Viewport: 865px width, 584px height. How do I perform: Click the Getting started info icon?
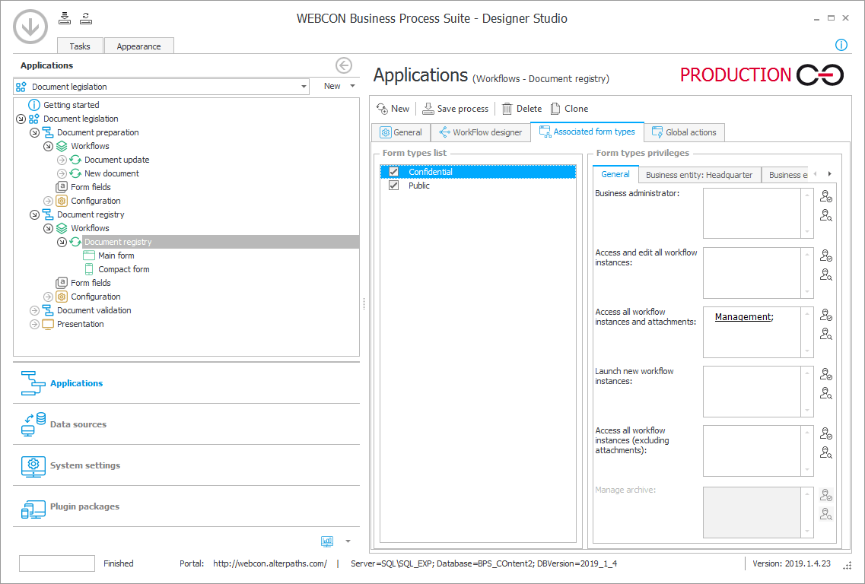34,105
